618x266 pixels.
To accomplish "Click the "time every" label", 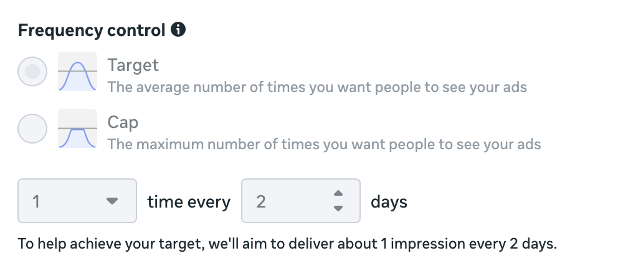I will pyautogui.click(x=189, y=201).
